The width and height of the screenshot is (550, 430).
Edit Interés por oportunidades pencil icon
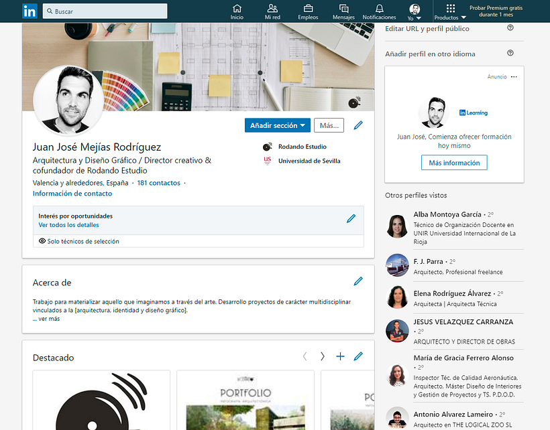(x=351, y=218)
